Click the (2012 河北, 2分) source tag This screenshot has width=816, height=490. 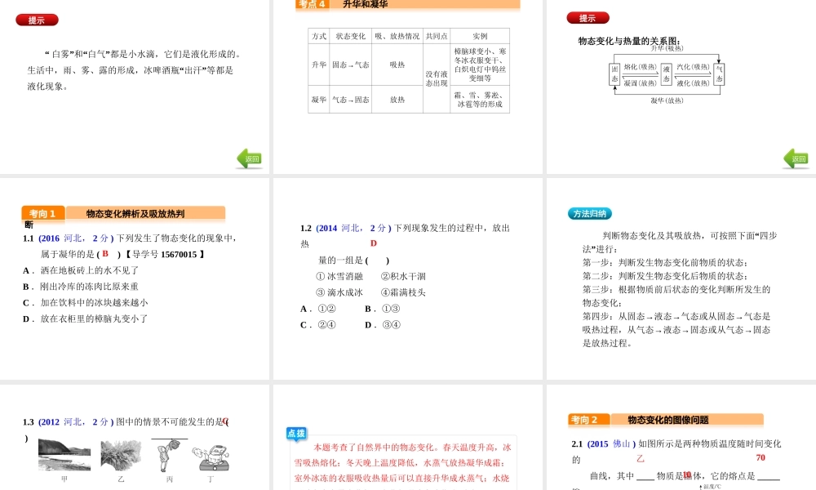click(x=76, y=421)
